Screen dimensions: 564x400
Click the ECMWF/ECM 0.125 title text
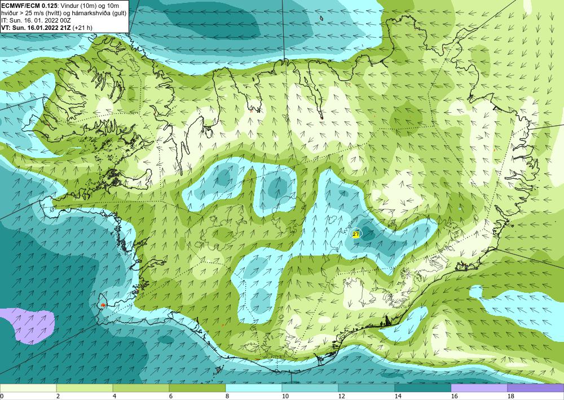(x=29, y=6)
